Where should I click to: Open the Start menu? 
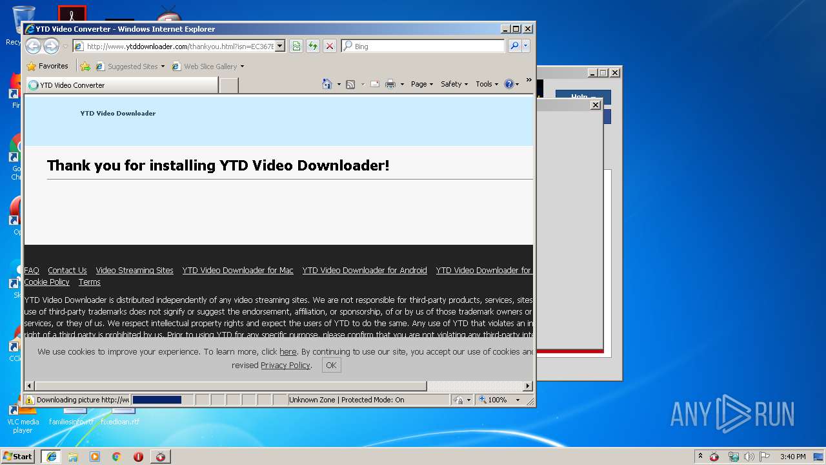[x=18, y=456]
